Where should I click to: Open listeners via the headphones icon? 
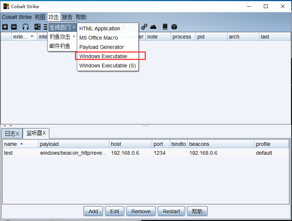[x=26, y=27]
